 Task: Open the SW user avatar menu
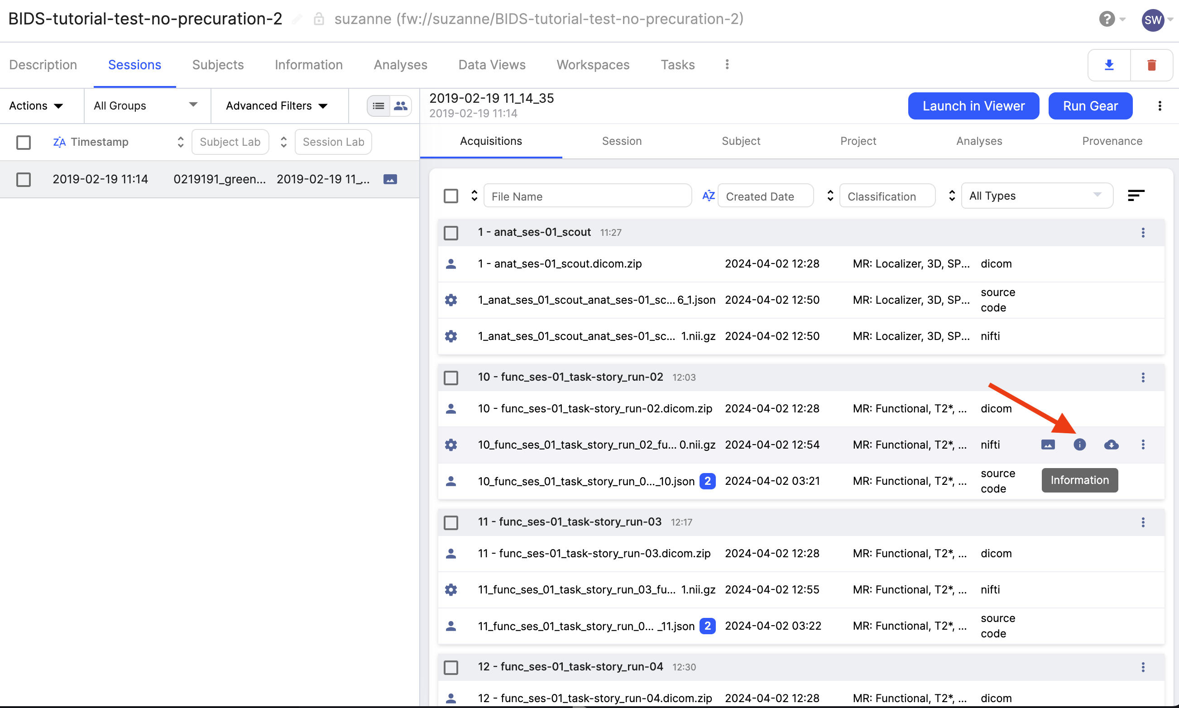1153,20
